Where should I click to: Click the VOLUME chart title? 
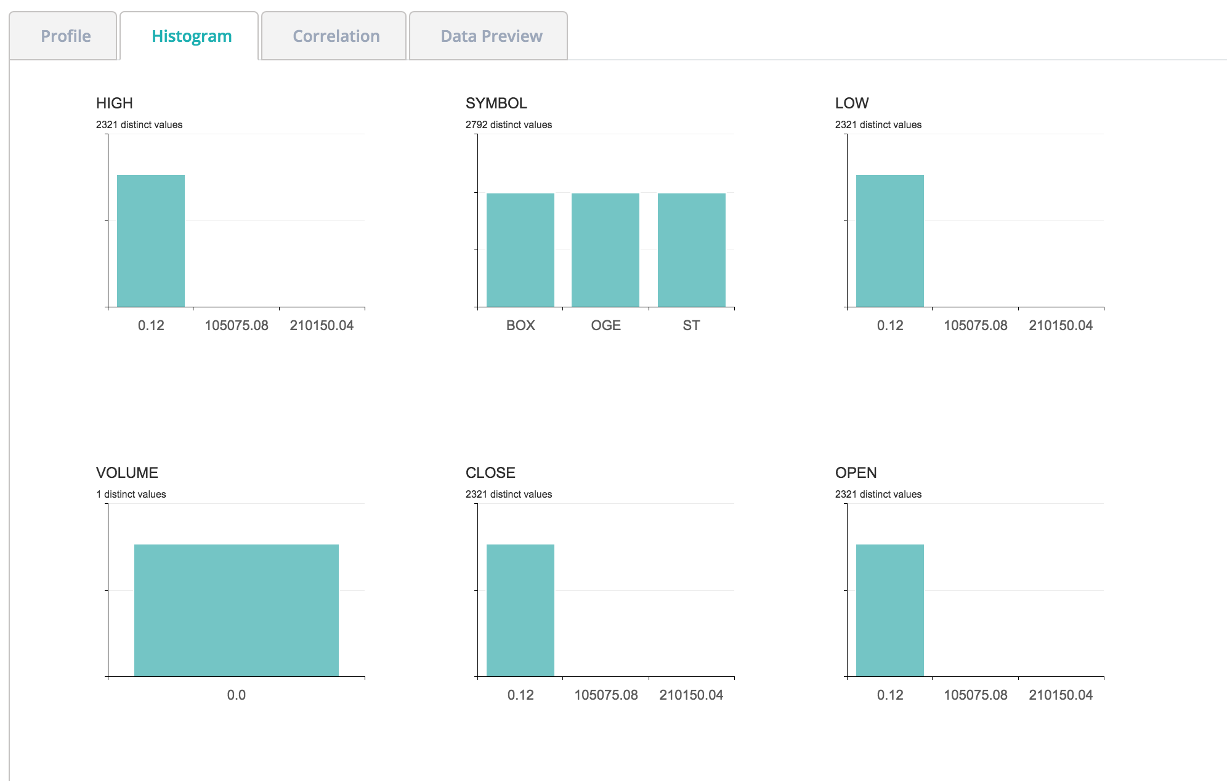(x=127, y=472)
